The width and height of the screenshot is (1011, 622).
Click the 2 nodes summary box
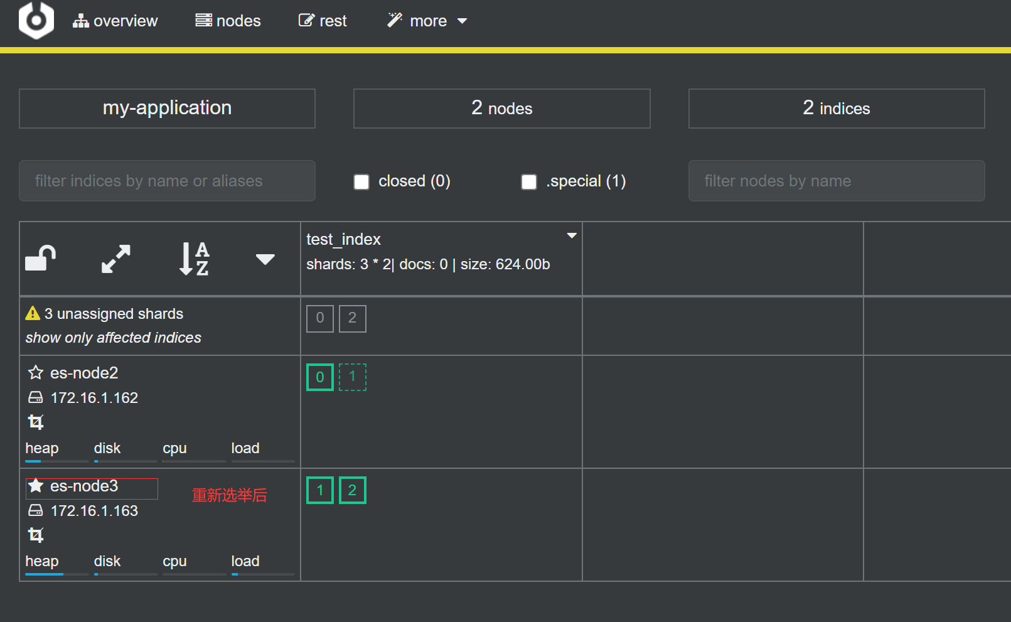point(501,108)
